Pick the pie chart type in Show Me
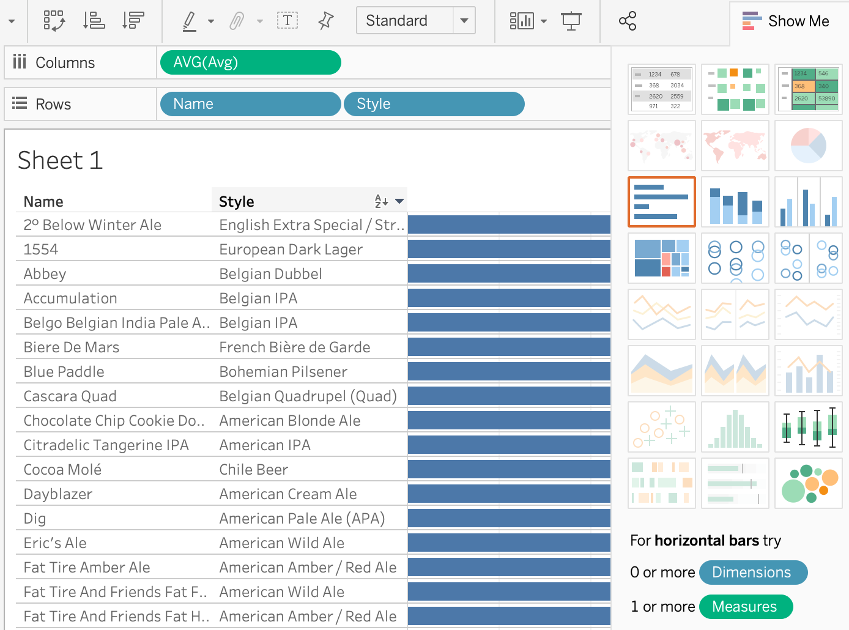The height and width of the screenshot is (630, 849). pos(809,146)
